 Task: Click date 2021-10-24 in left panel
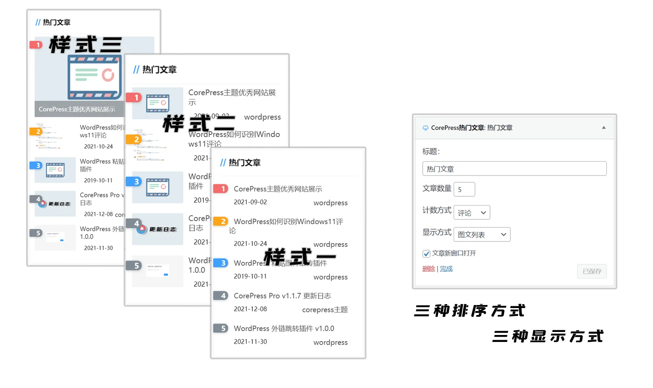coord(98,146)
